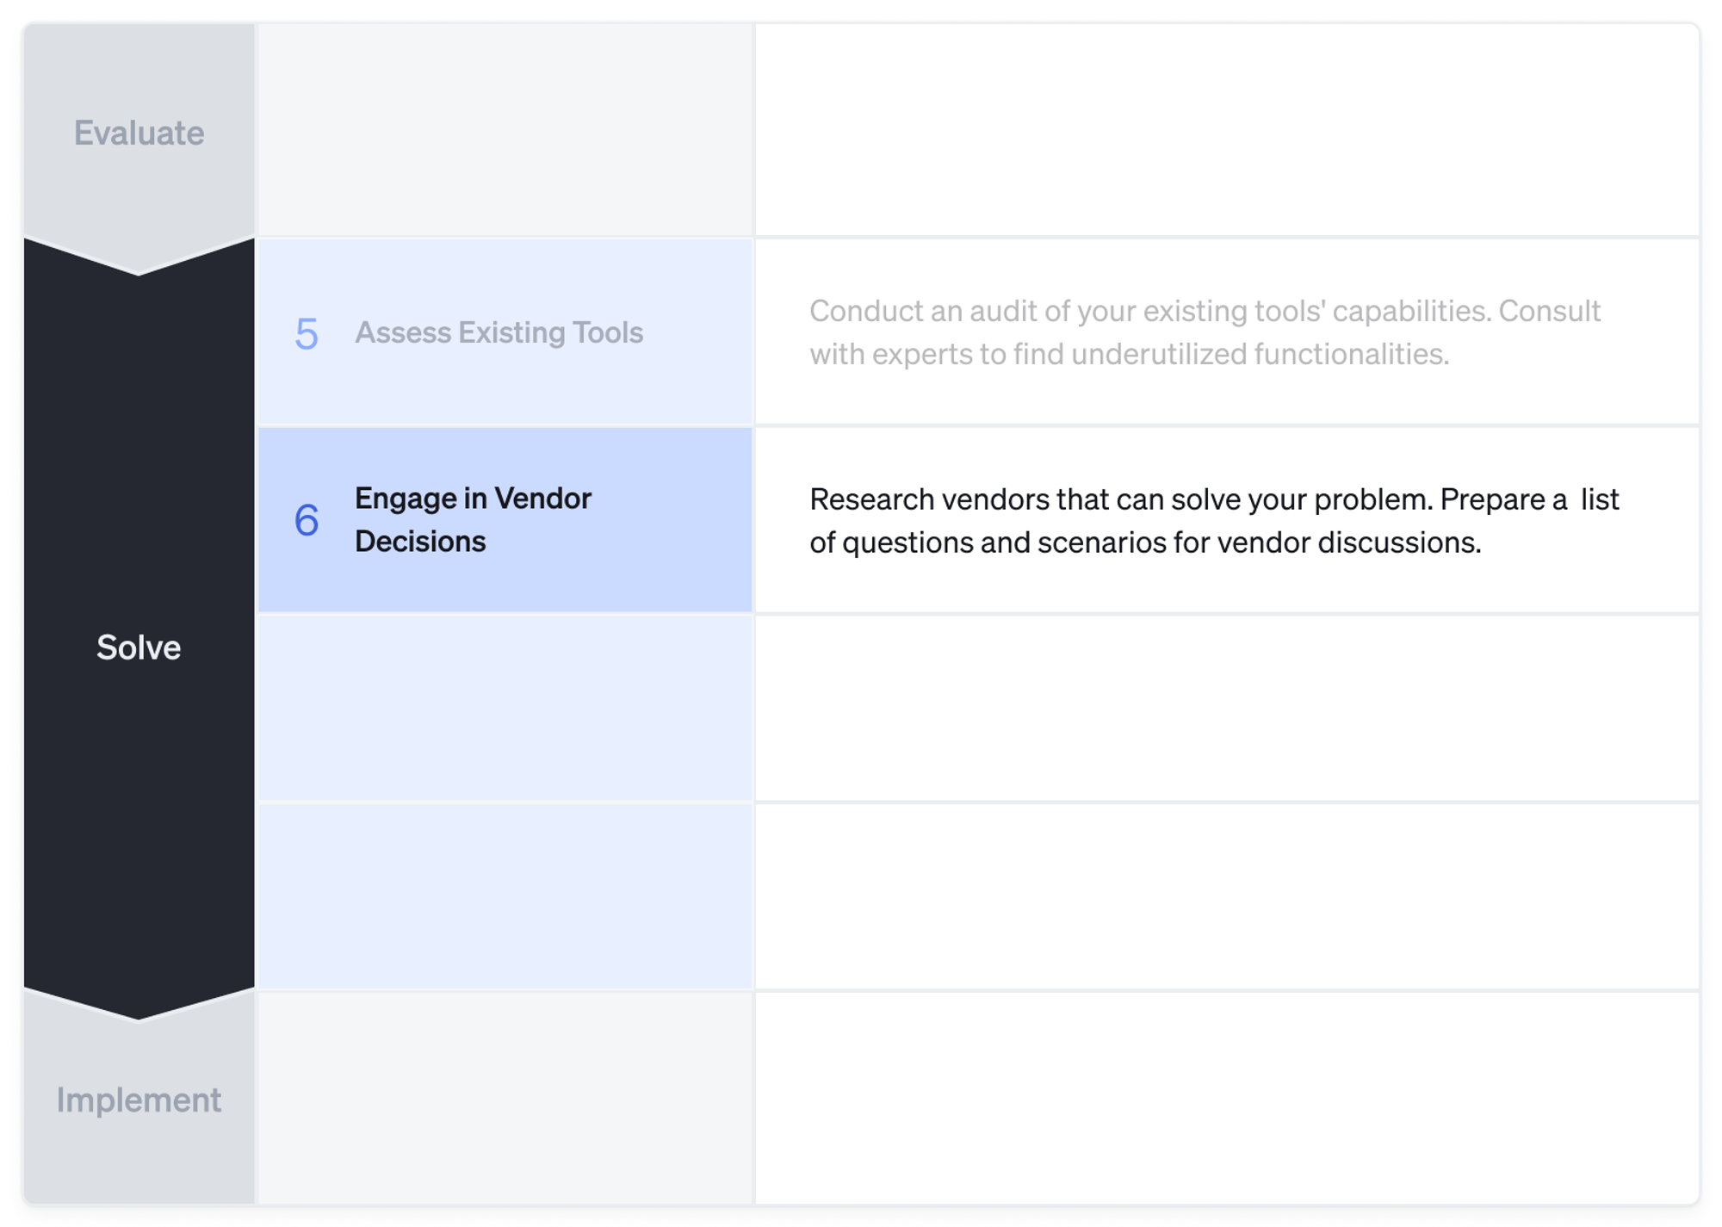Click the empty step cell beside Evaluate
This screenshot has height=1227, width=1722.
pos(505,131)
